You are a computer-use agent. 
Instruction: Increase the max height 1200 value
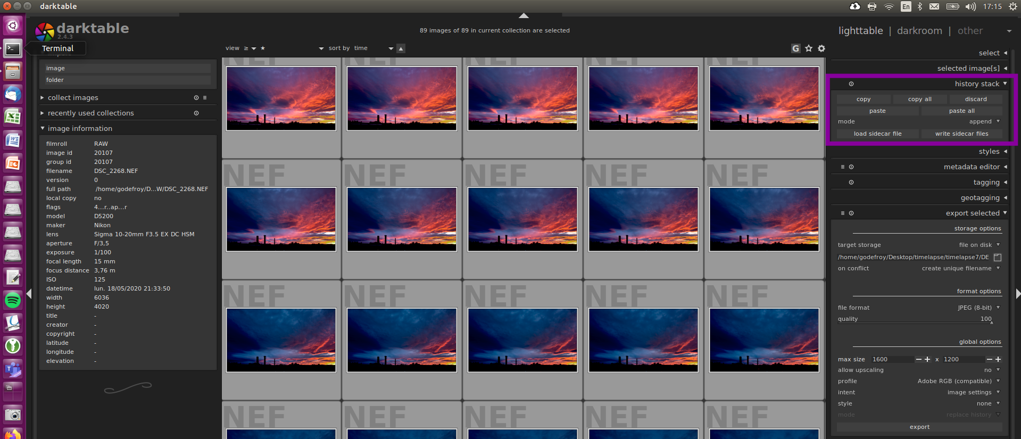pyautogui.click(x=998, y=360)
